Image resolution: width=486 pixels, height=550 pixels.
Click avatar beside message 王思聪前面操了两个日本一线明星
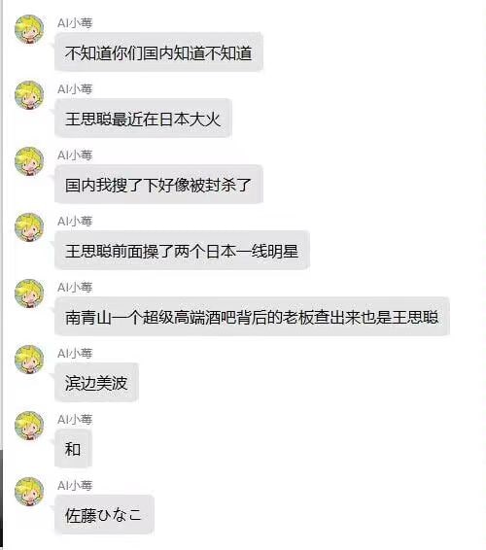(x=29, y=227)
